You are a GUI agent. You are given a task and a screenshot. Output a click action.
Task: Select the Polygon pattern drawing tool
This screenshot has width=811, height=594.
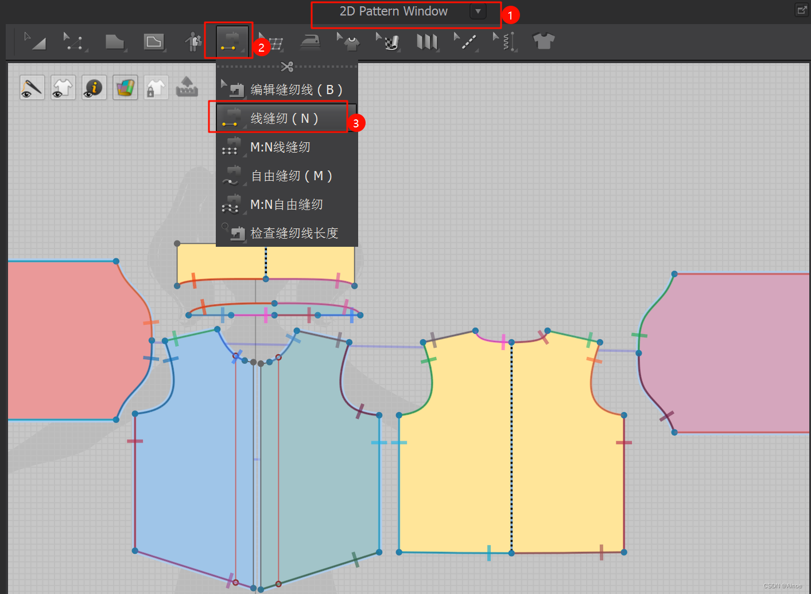[115, 41]
